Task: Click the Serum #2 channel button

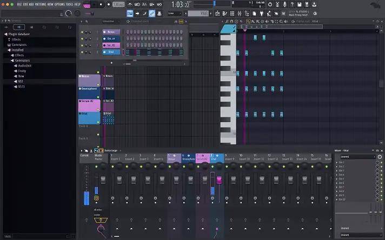Action: click(x=110, y=45)
